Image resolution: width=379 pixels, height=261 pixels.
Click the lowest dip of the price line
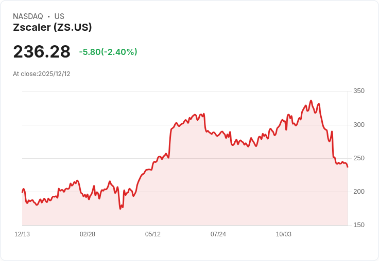(x=120, y=209)
